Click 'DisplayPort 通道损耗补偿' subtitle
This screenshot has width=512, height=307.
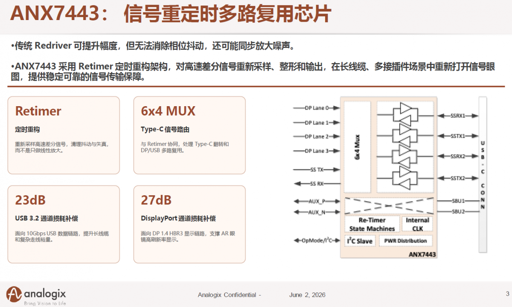point(178,218)
